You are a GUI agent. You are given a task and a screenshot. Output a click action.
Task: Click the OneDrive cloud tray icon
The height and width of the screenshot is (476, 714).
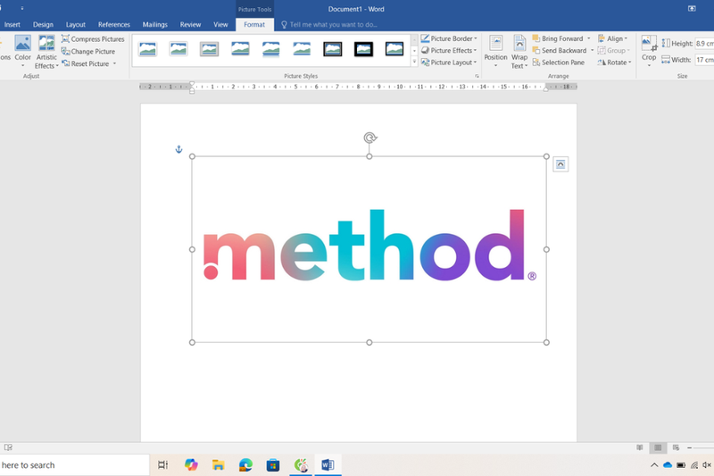click(x=668, y=465)
